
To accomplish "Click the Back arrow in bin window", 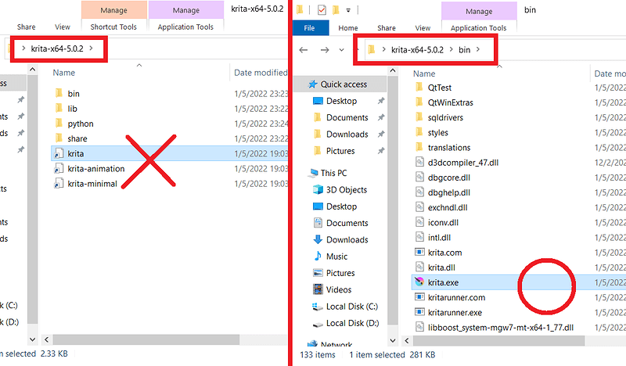I will tap(304, 50).
